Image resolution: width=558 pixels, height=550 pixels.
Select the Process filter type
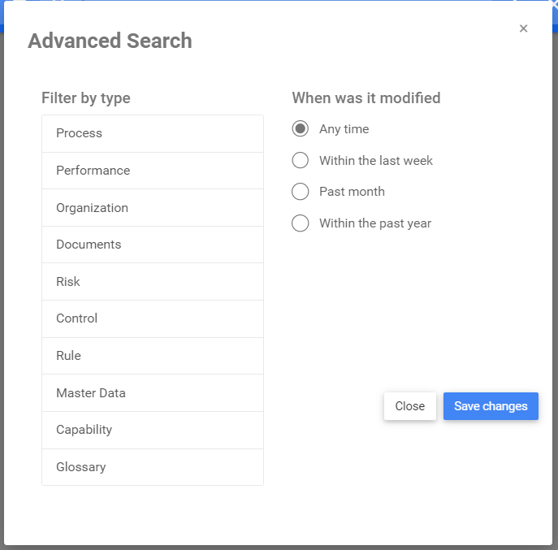[153, 133]
